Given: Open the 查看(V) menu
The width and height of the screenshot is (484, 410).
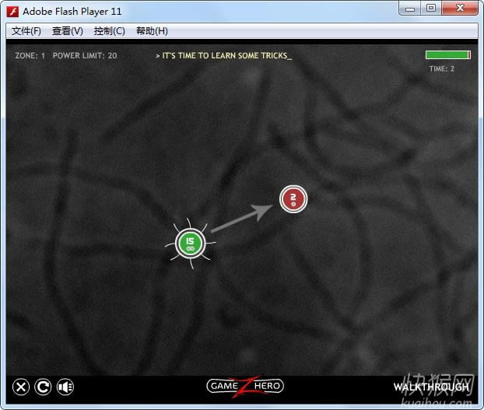Looking at the screenshot, I should pos(68,31).
